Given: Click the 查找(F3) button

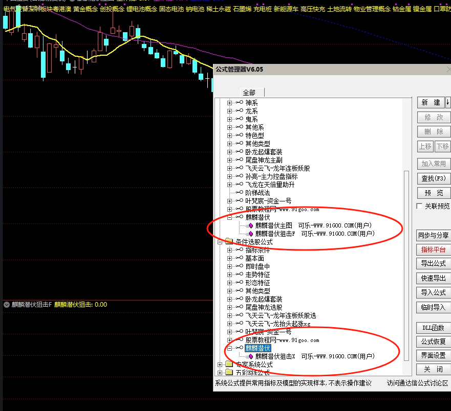Looking at the screenshot, I should [x=434, y=178].
